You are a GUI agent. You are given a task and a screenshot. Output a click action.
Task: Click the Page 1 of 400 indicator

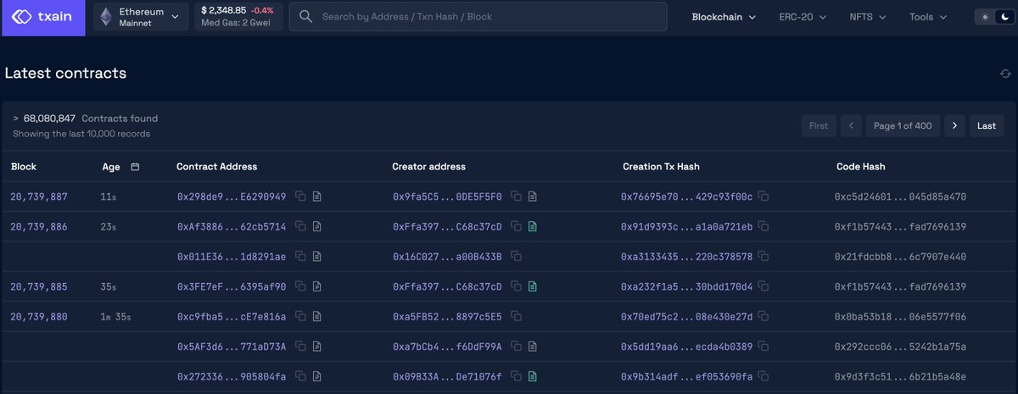903,125
